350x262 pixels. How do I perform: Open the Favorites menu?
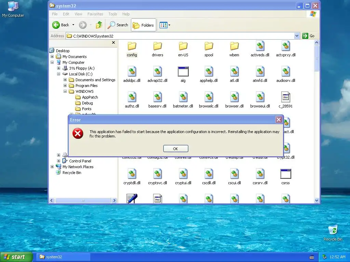point(95,14)
